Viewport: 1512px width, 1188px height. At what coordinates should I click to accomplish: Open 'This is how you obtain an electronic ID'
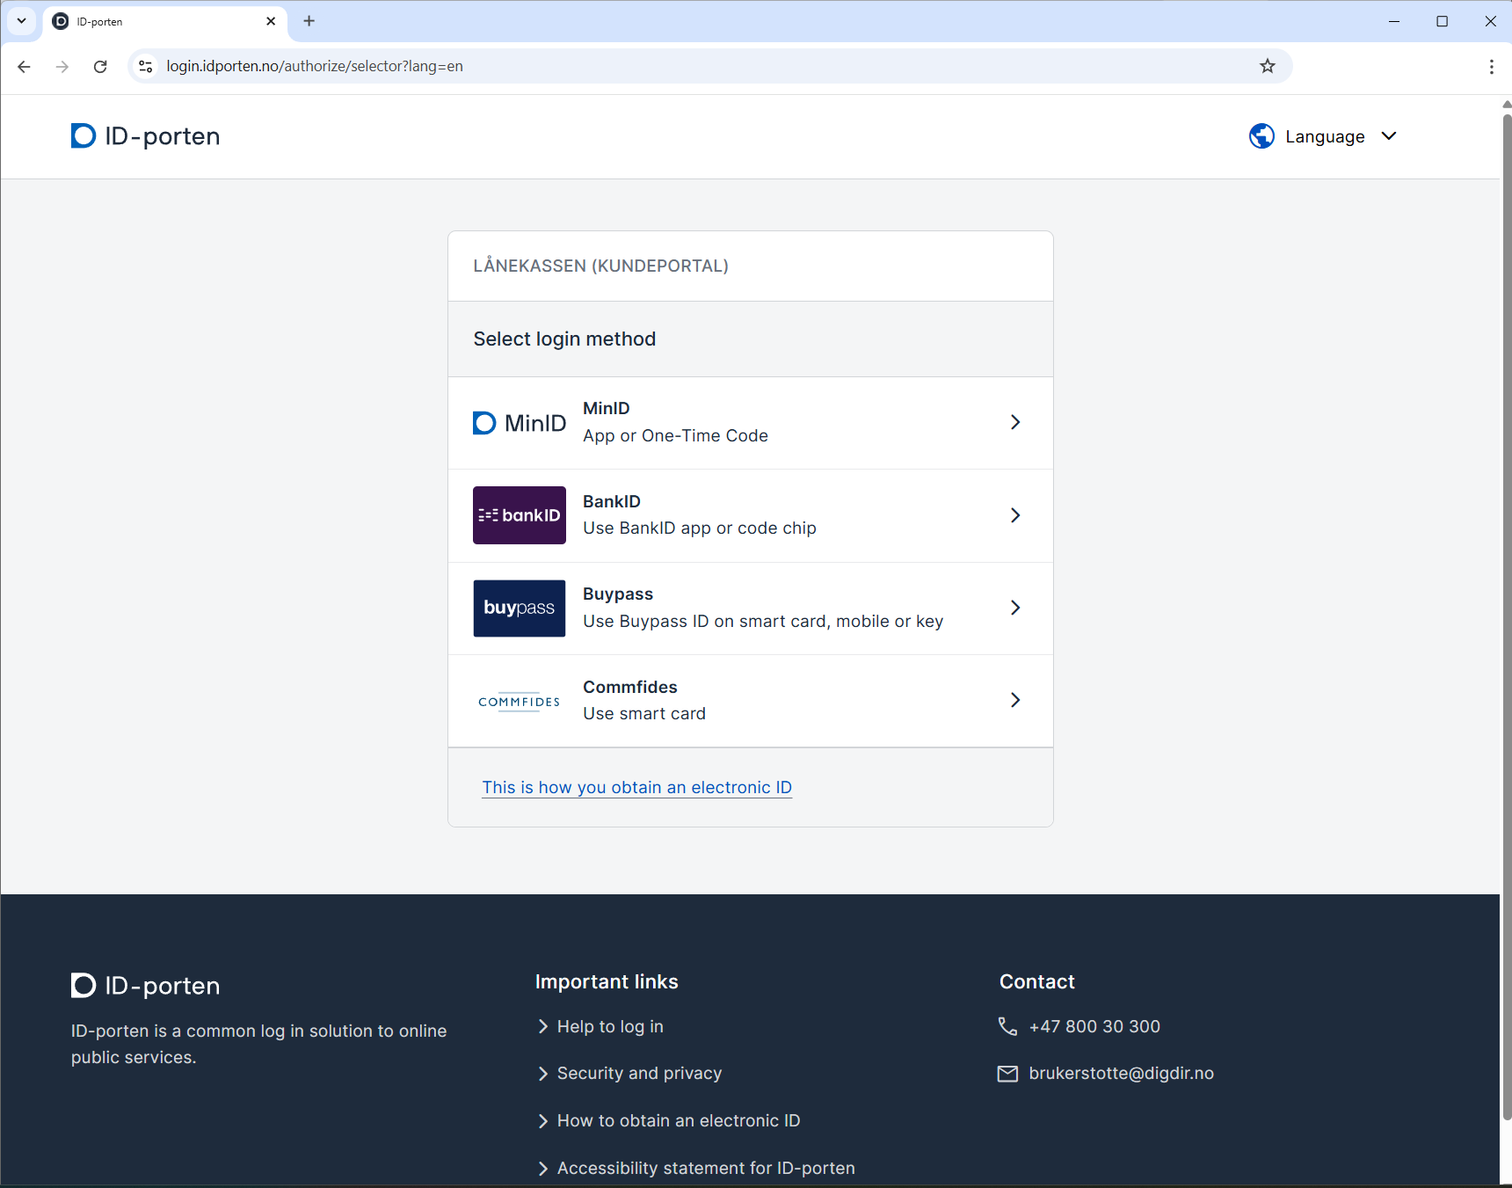(x=636, y=787)
